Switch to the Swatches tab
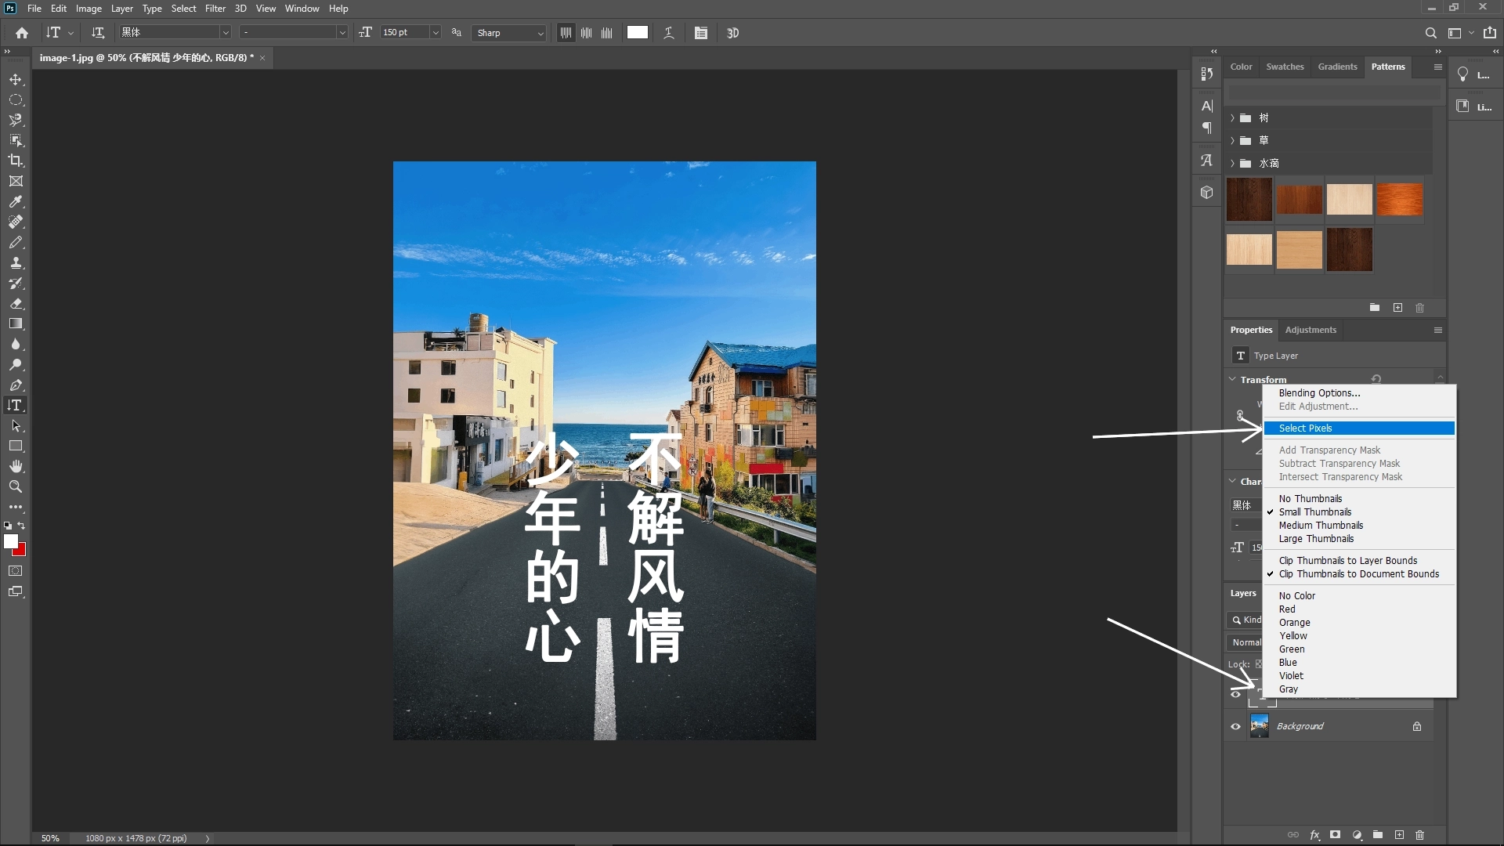The width and height of the screenshot is (1504, 846). 1285,67
